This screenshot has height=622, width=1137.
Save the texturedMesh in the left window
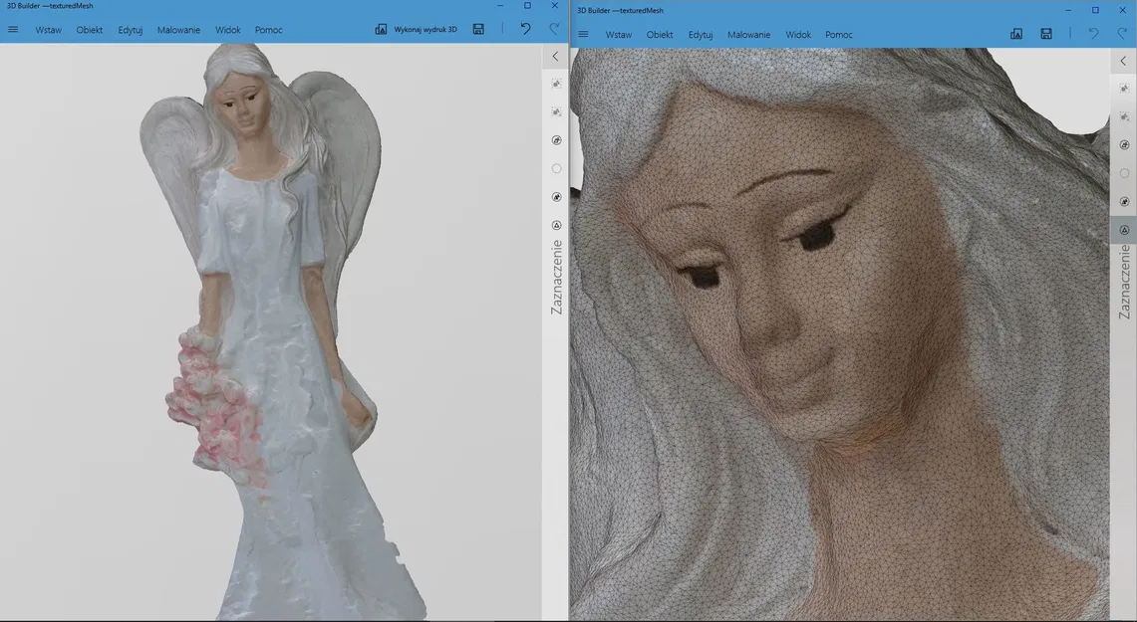(x=478, y=28)
